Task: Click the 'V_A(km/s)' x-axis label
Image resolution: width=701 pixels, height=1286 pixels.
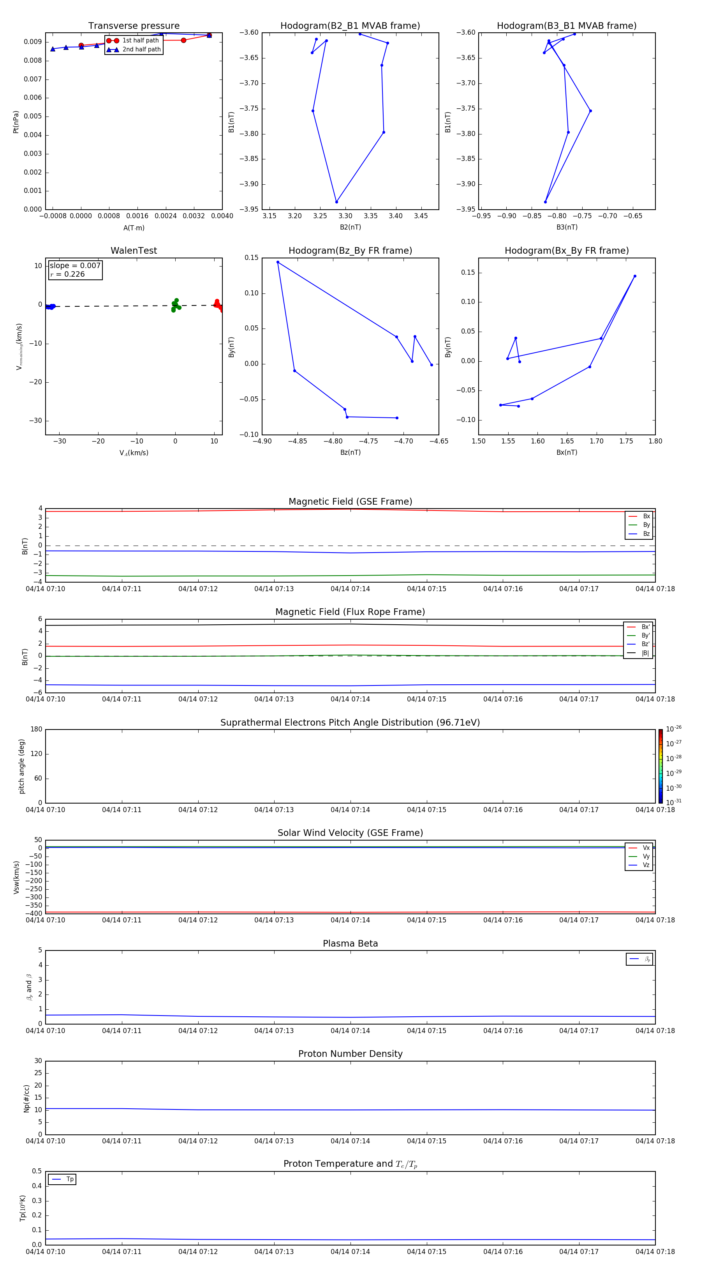Action: pos(134,453)
